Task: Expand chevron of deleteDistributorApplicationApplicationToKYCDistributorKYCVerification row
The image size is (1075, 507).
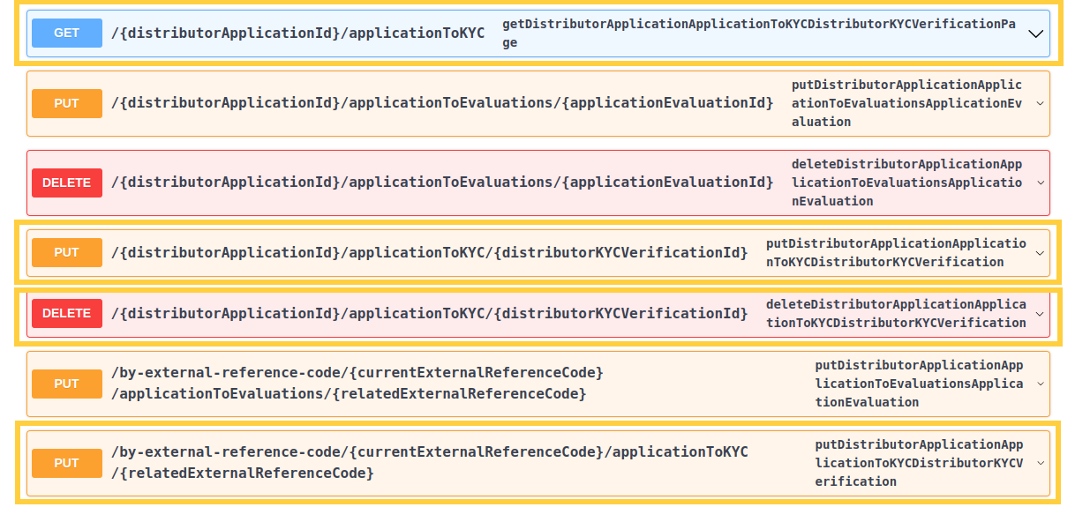Action: [1040, 313]
